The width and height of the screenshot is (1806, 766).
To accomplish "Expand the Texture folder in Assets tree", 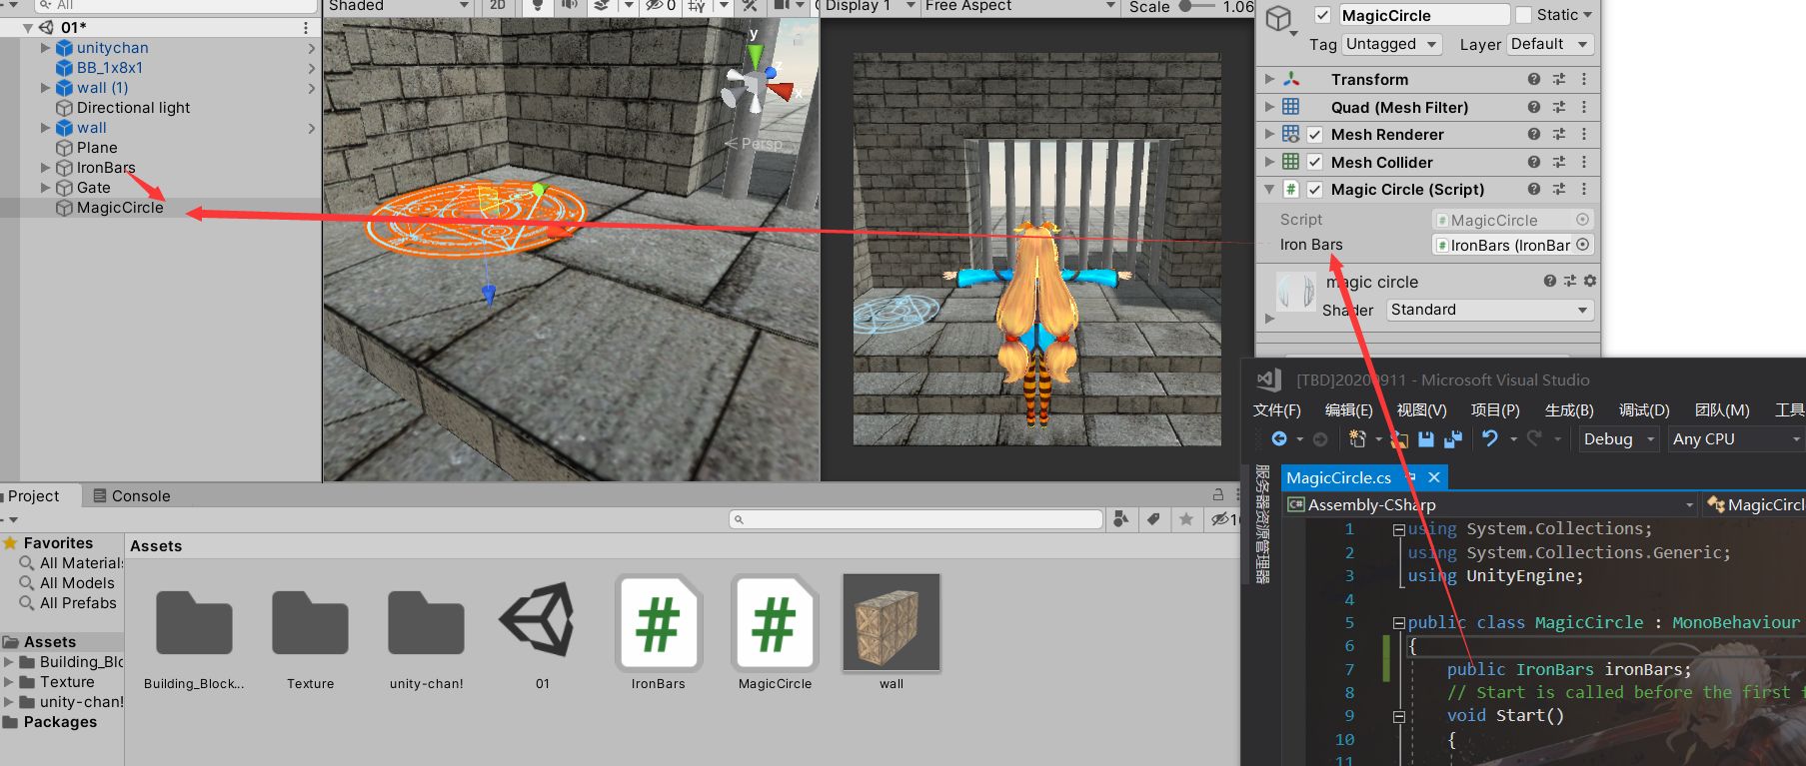I will [9, 682].
